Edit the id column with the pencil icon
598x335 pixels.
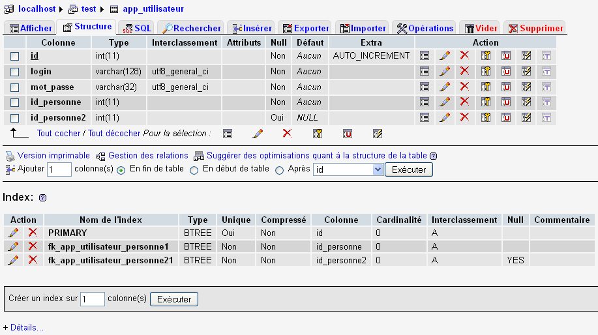444,55
